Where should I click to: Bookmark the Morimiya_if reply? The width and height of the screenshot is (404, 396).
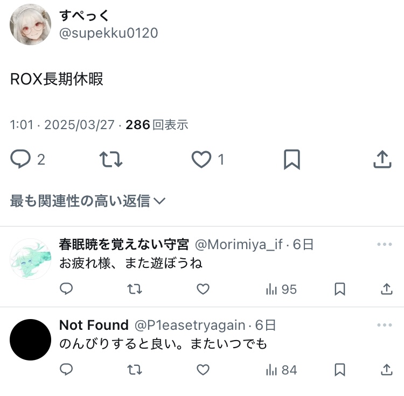pos(339,289)
